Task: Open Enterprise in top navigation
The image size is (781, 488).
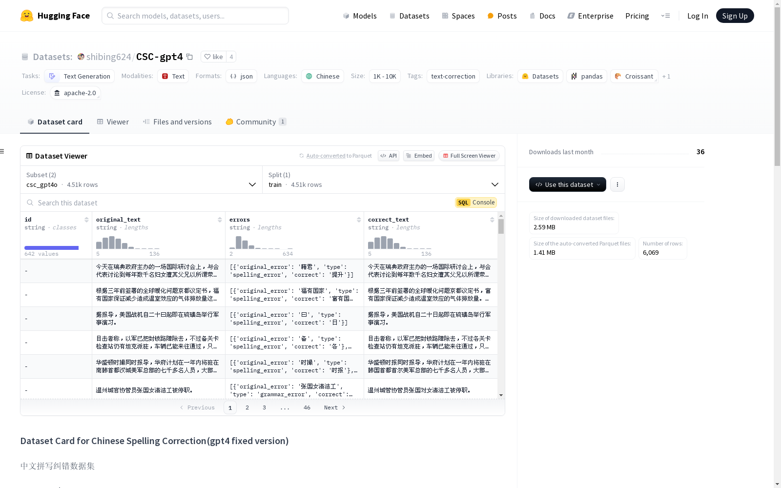Action: pos(590,16)
